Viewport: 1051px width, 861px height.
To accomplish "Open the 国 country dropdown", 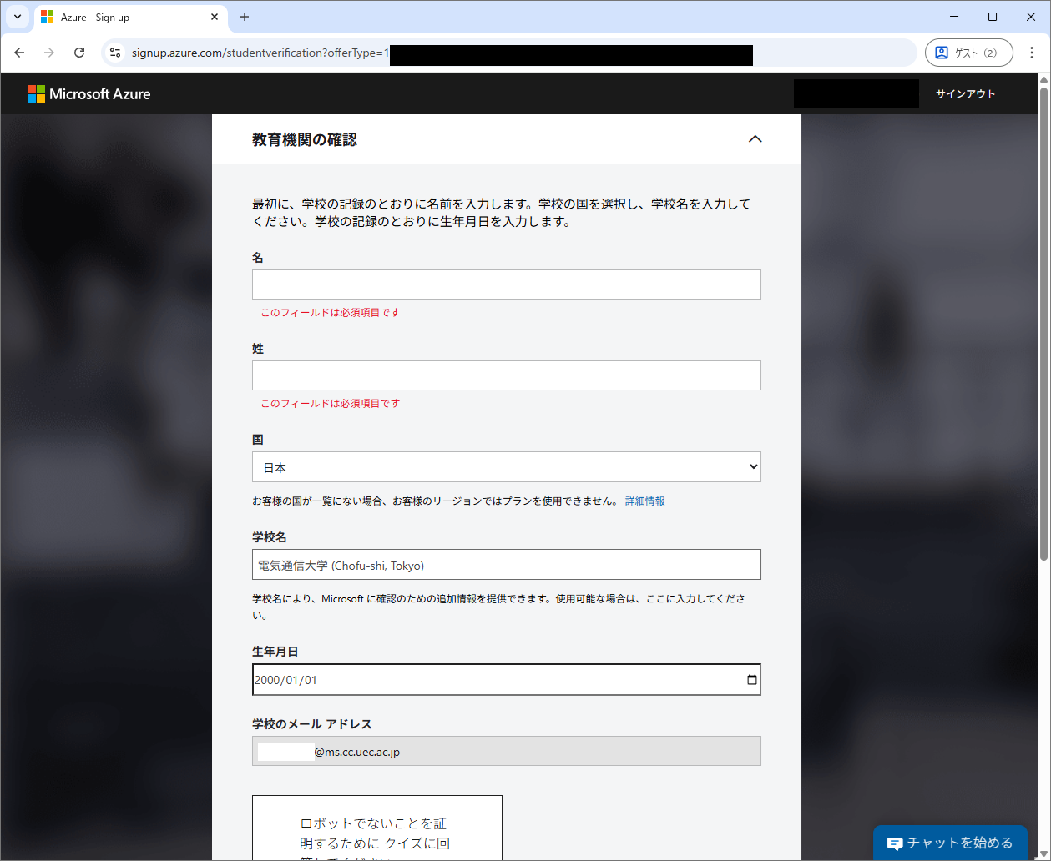I will [506, 467].
